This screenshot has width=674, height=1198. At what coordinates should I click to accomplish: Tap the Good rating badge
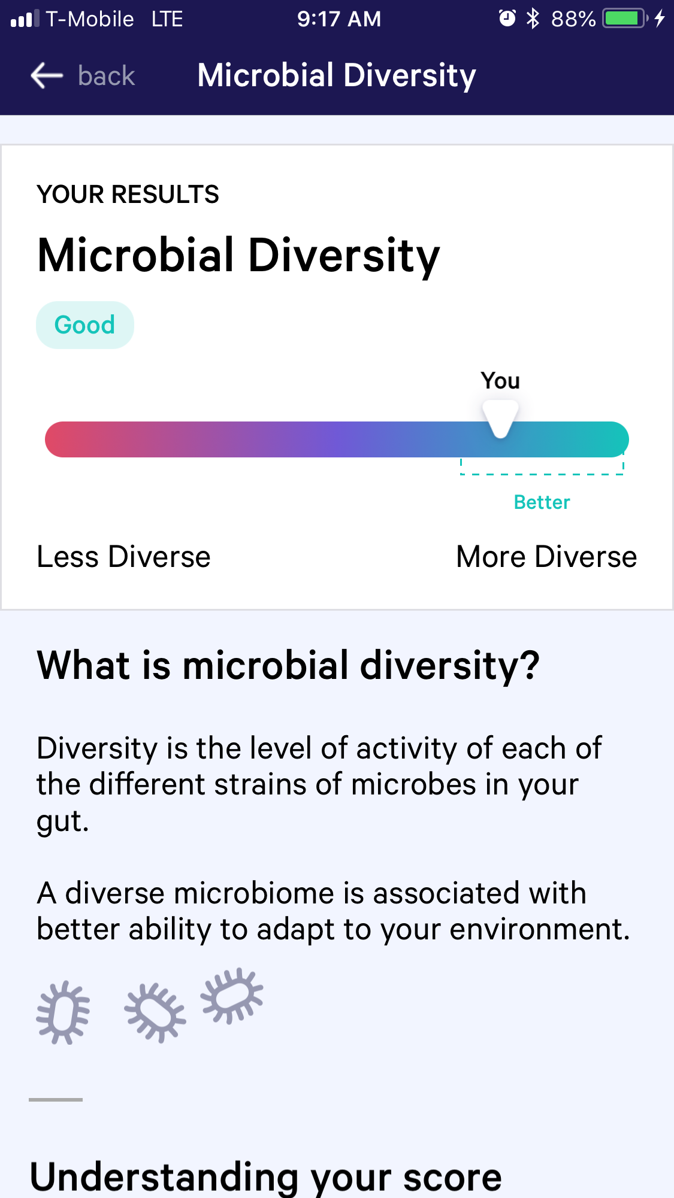(x=85, y=325)
